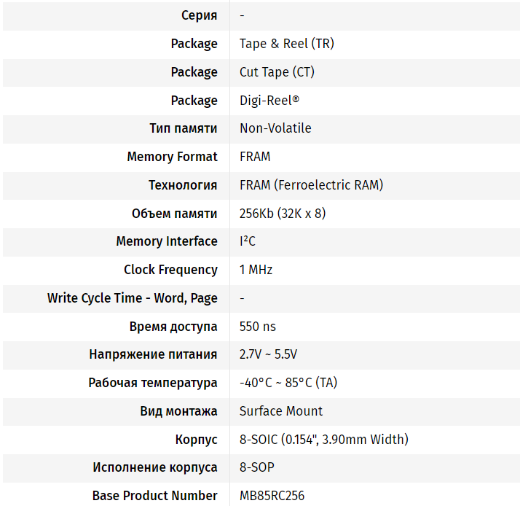Click the Digi-Reel® package value
520x506 pixels.
pyautogui.click(x=269, y=101)
